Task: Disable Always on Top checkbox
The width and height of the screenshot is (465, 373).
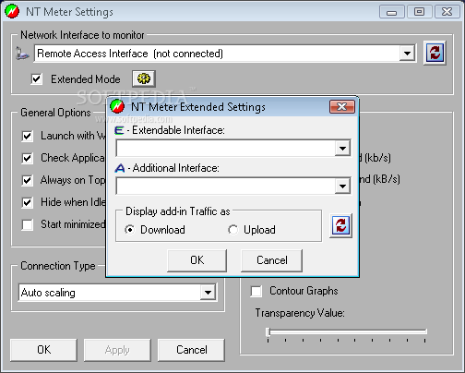Action: click(x=28, y=180)
